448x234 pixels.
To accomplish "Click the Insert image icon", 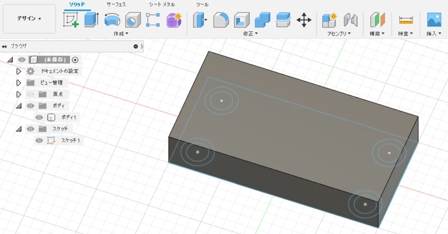I will [434, 20].
